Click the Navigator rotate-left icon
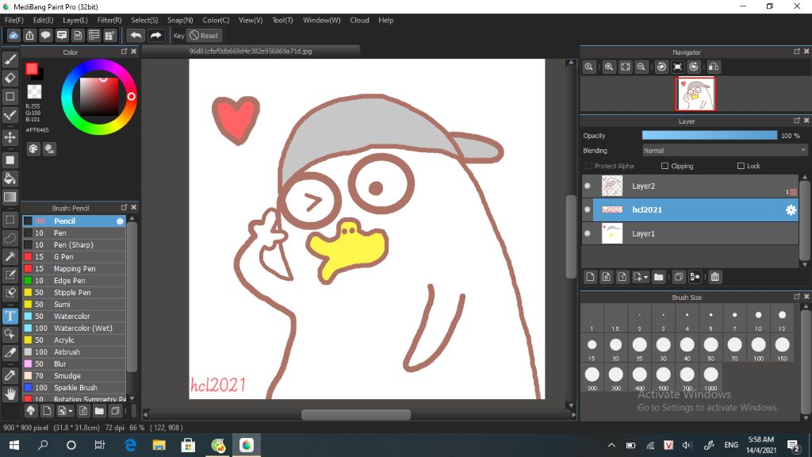The image size is (812, 457). (661, 67)
